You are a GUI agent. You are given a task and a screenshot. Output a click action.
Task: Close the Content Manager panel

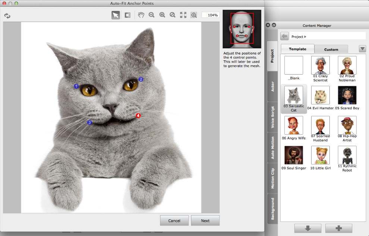pyautogui.click(x=268, y=25)
